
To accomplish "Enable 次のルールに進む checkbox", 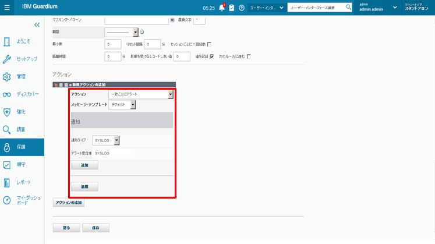I will point(249,56).
